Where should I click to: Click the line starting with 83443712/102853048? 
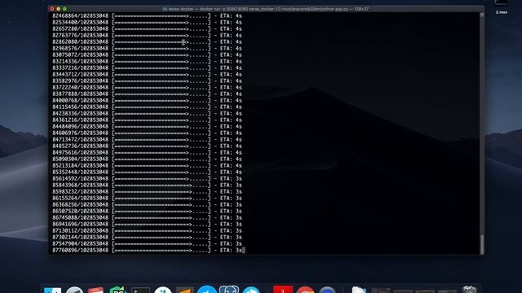pos(147,74)
